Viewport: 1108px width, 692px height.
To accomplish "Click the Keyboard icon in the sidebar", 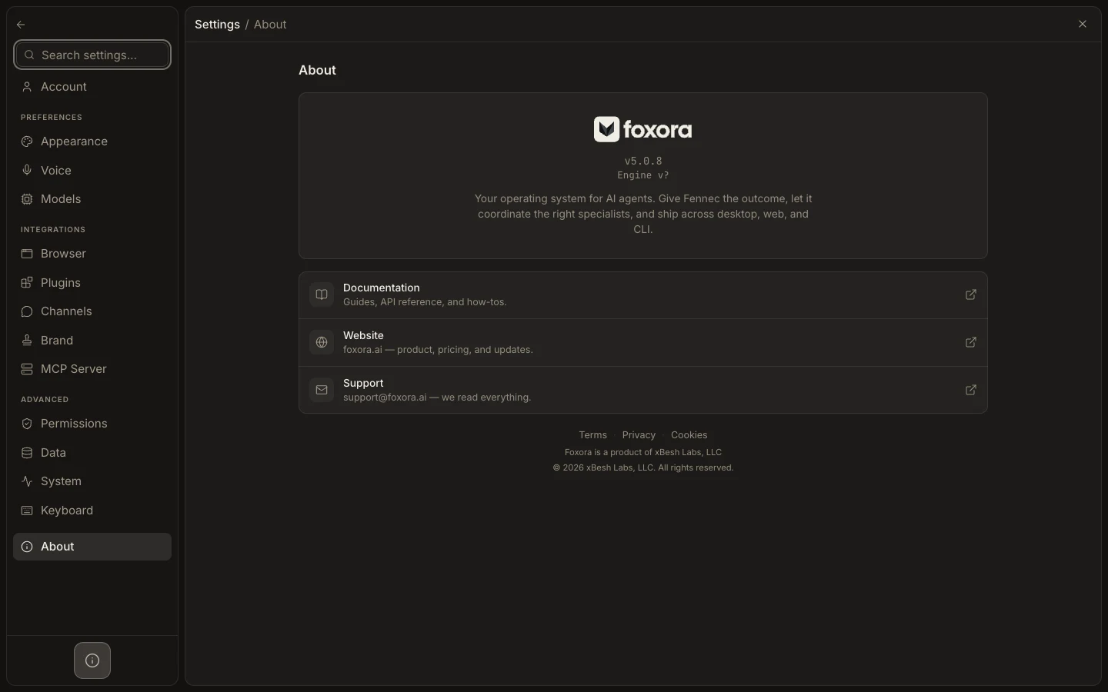I will click(x=27, y=511).
